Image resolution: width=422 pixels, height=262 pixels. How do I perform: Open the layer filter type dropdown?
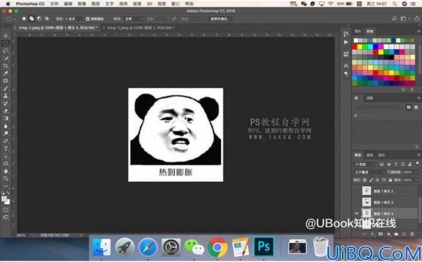(365, 164)
